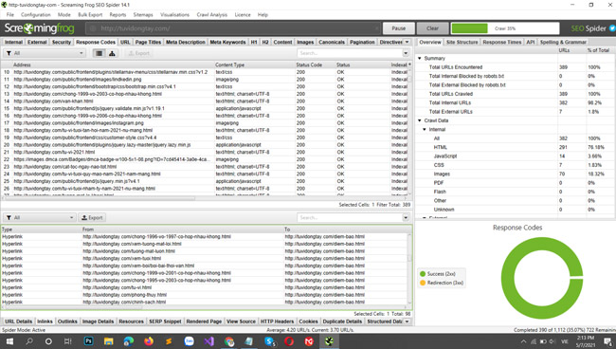Show hidden tray icons chevron
Screen dimensions: 616x349
pyautogui.click(x=523, y=341)
